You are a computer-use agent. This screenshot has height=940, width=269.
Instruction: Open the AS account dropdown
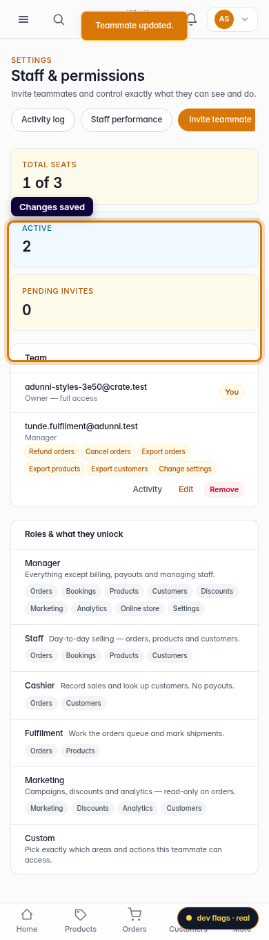232,19
